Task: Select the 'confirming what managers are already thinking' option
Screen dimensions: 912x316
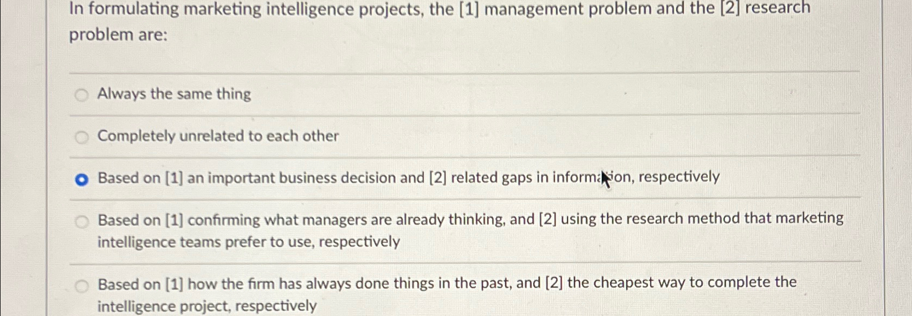Action: click(x=81, y=220)
